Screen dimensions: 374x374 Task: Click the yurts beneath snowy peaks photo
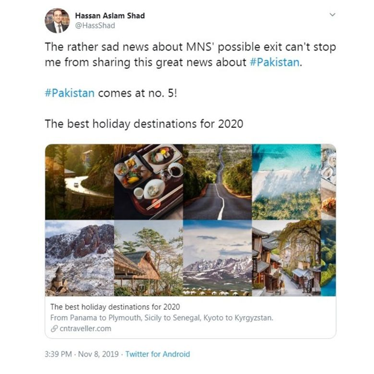click(x=218, y=258)
